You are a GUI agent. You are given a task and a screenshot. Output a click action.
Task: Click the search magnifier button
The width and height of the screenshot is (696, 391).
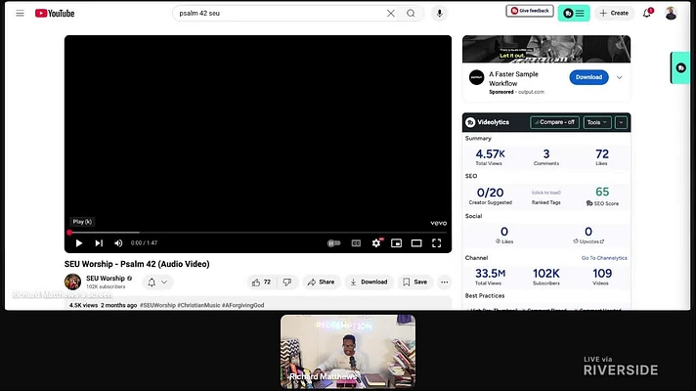[x=411, y=14]
